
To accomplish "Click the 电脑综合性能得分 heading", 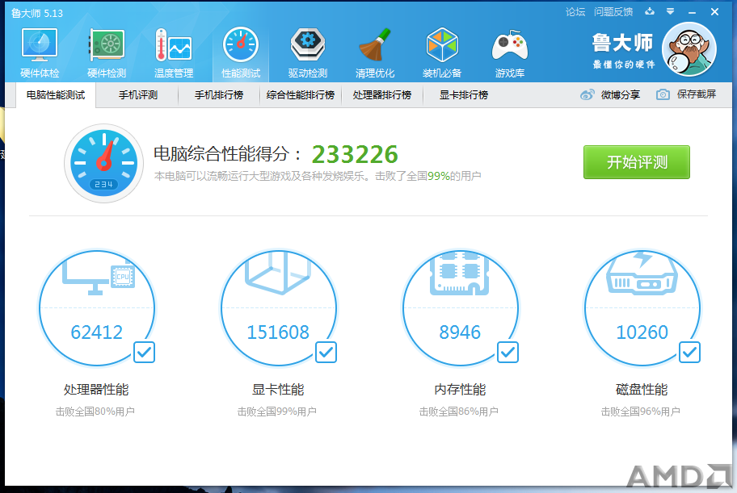I will (228, 154).
